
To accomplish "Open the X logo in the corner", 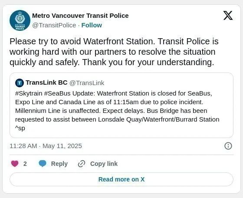I will click(x=228, y=16).
